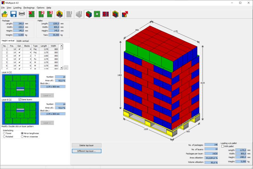Toggle the Opt. checkmark in row 5
Viewport: 253px width, 169px height.
tap(19, 62)
